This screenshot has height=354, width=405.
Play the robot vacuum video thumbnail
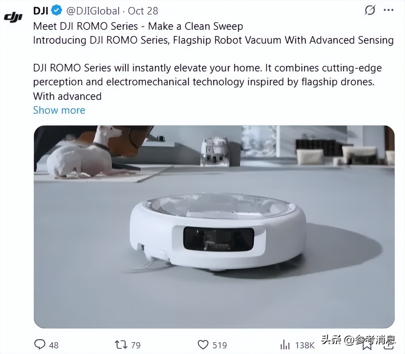(x=214, y=227)
